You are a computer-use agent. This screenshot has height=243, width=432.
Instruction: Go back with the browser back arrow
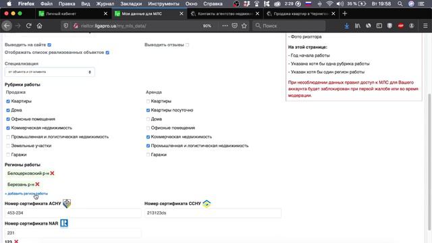click(7, 26)
